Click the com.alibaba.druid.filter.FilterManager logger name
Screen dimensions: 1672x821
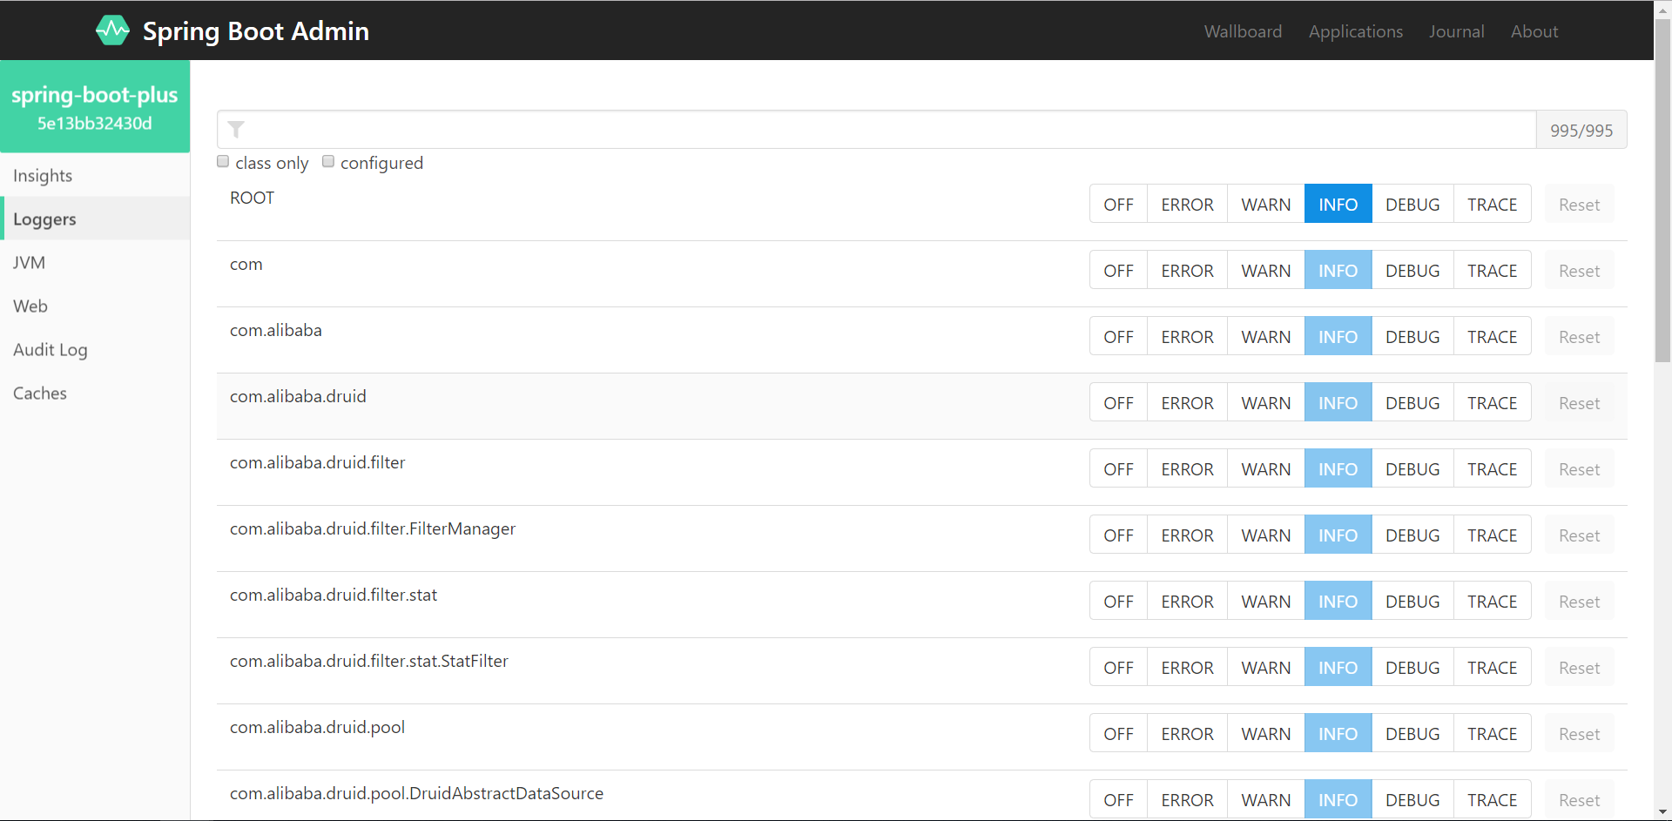(x=373, y=528)
